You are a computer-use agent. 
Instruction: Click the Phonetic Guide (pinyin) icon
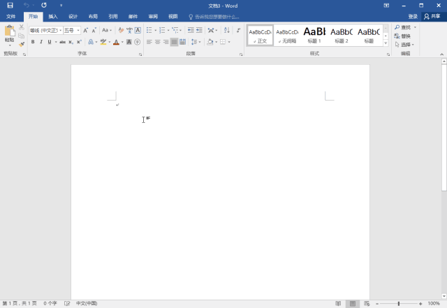pyautogui.click(x=129, y=30)
